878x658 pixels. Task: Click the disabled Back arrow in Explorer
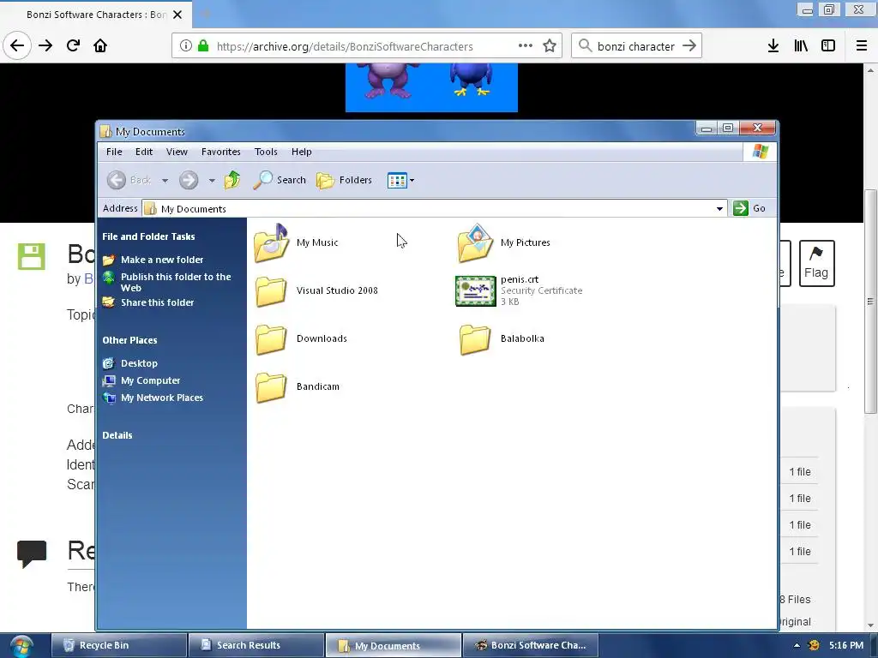coord(117,180)
